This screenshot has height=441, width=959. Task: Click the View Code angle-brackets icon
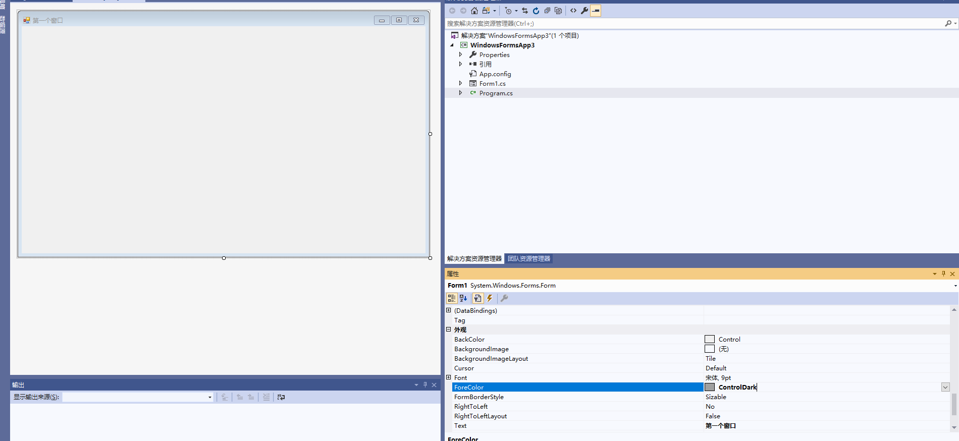[573, 11]
